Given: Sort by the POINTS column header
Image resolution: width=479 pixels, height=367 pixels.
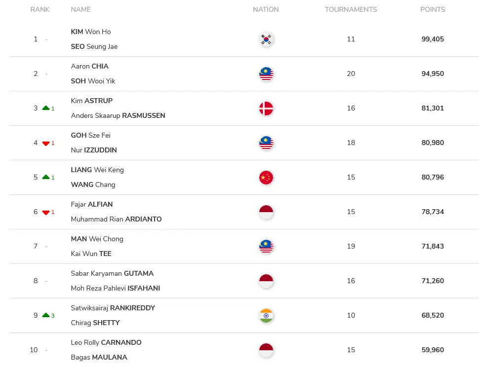Looking at the screenshot, I should pyautogui.click(x=433, y=9).
